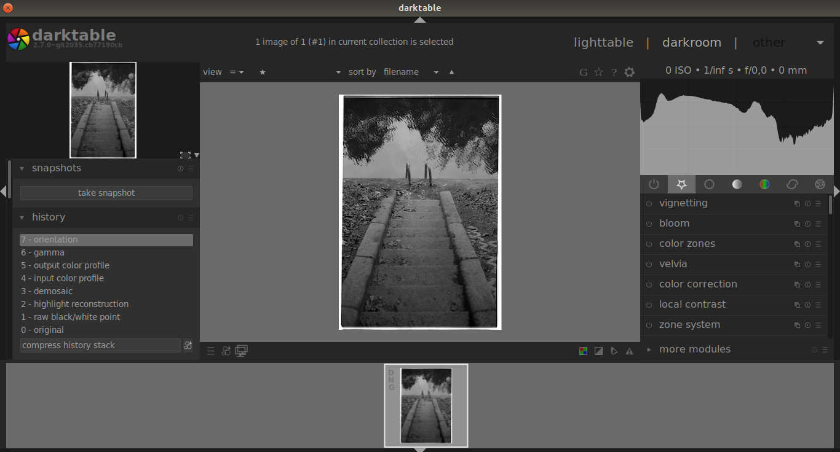Enable the color correction module
This screenshot has height=452, width=840.
click(x=649, y=285)
